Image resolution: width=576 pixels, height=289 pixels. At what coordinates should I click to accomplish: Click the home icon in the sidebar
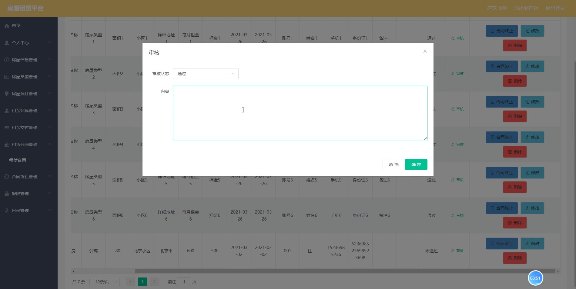pyautogui.click(x=7, y=26)
